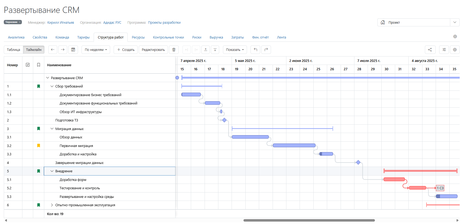Move task up with upload arrow icon
Screen dimensions: 464x224
pyautogui.click(x=206, y=50)
